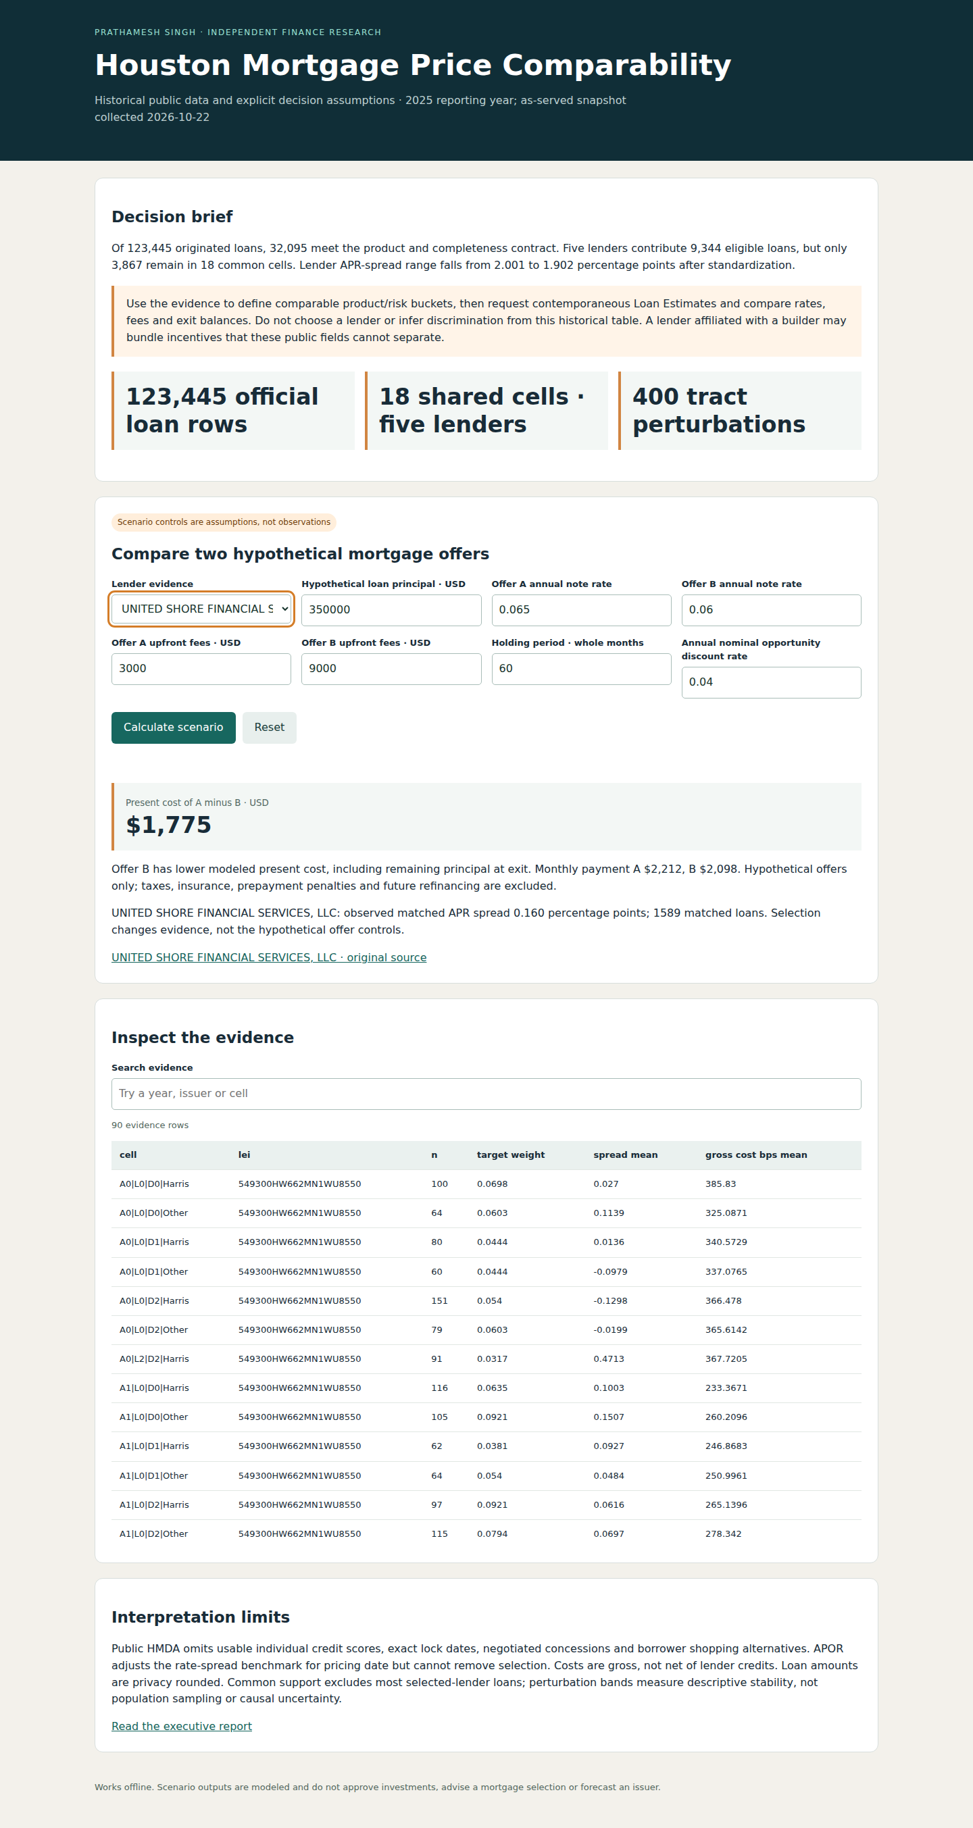The width and height of the screenshot is (973, 1828).
Task: Focus the Offer A annual note rate field
Action: (x=581, y=609)
